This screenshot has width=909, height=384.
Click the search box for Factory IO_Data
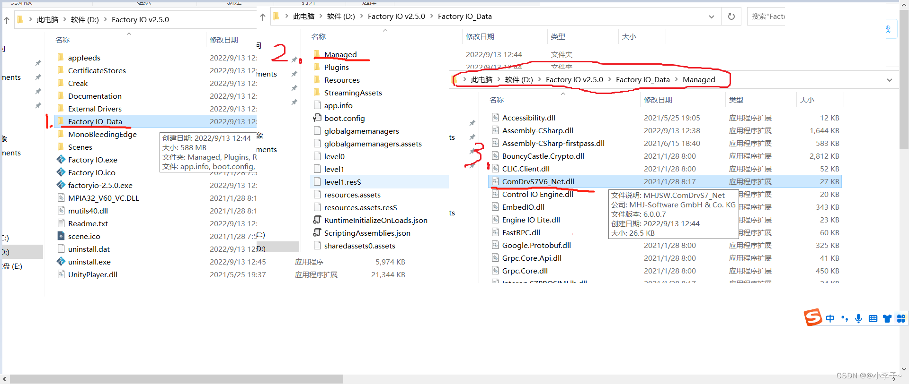click(767, 17)
